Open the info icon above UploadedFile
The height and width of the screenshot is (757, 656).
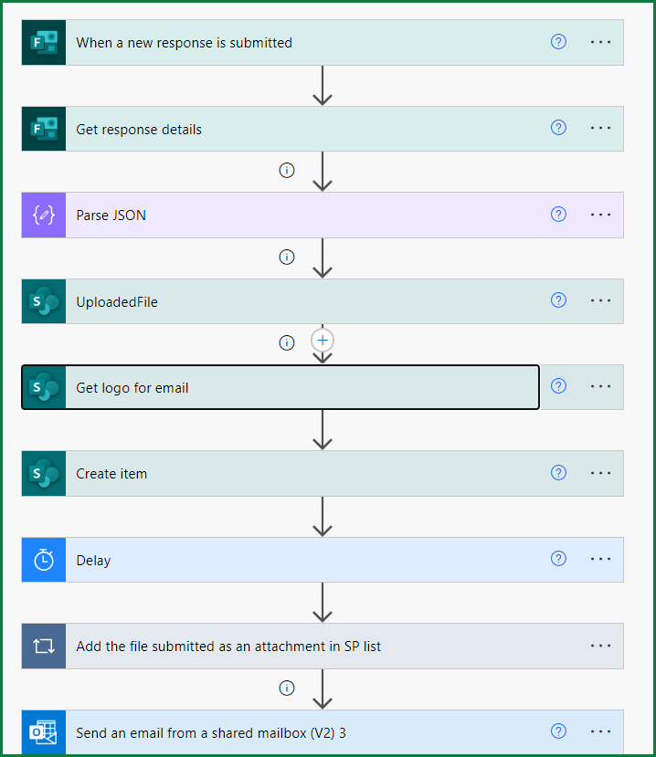pos(287,257)
